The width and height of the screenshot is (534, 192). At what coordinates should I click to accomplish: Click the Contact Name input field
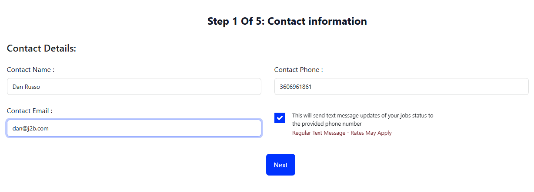(x=134, y=87)
